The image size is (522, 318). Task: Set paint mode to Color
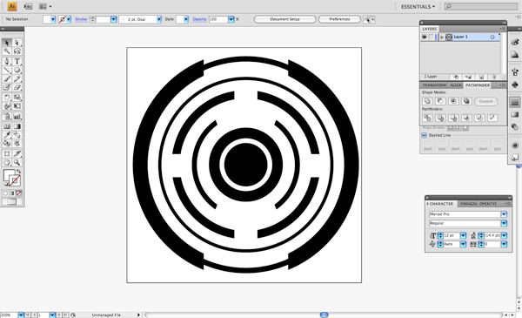pos(5,193)
